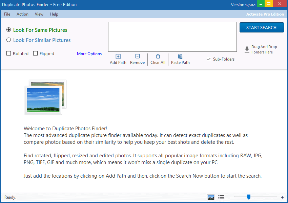Viewport: 288px width, 203px height.
Task: Click the Clear All trash icon
Action: pyautogui.click(x=158, y=57)
